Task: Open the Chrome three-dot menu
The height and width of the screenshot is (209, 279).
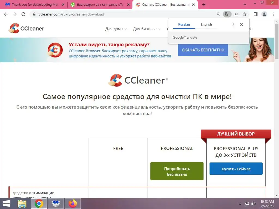Action: [273, 14]
